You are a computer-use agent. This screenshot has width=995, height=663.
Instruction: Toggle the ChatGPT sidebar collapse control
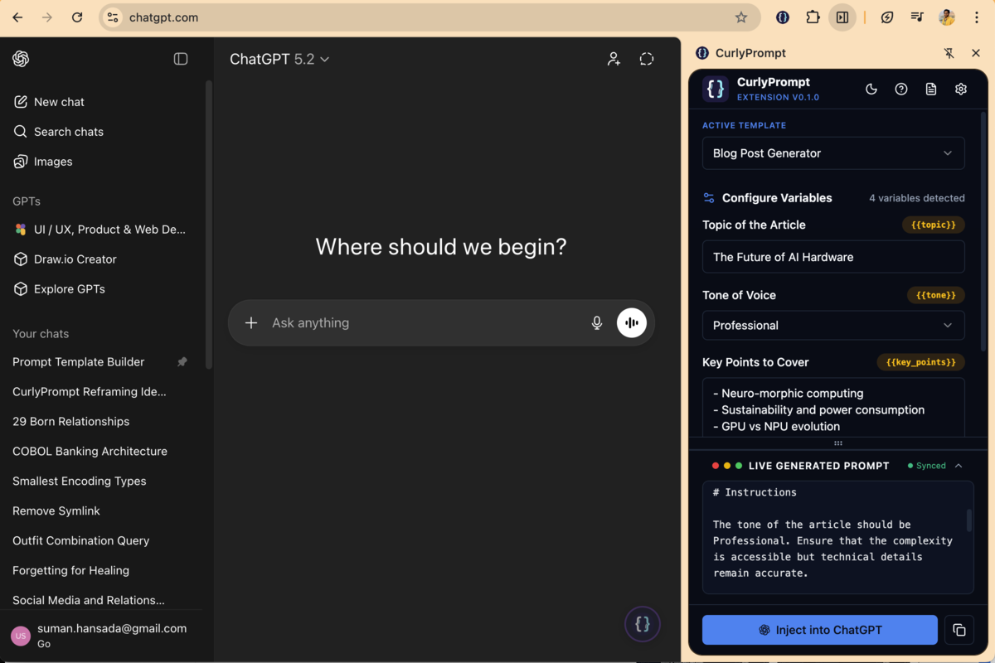[x=181, y=59]
